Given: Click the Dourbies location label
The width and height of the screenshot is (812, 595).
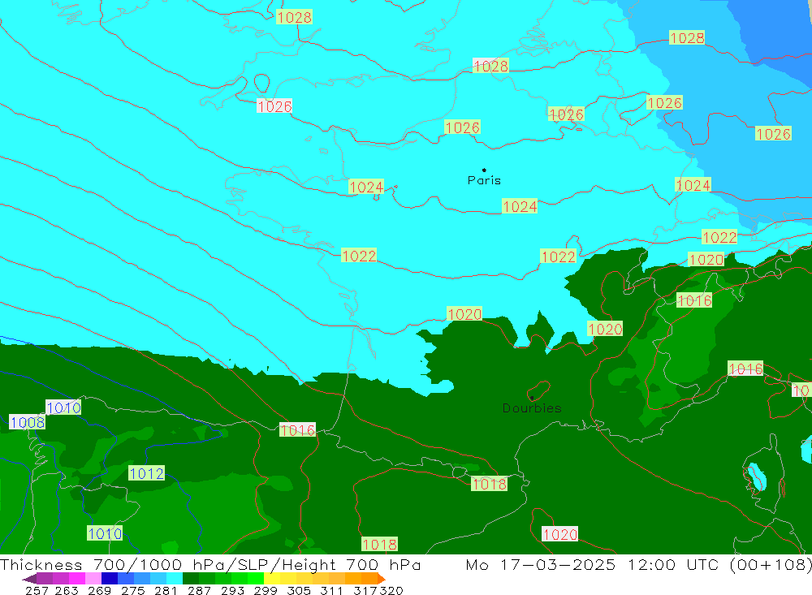Looking at the screenshot, I should (x=532, y=408).
